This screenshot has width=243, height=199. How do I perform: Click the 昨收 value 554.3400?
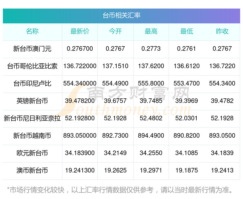point(222,84)
